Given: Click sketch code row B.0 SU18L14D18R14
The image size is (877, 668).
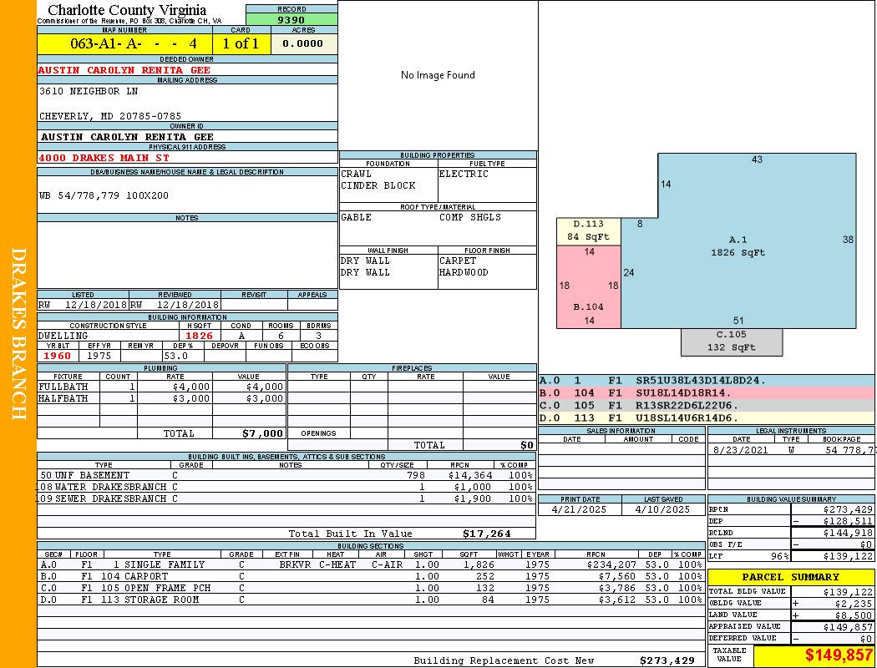Looking at the screenshot, I should click(x=707, y=393).
